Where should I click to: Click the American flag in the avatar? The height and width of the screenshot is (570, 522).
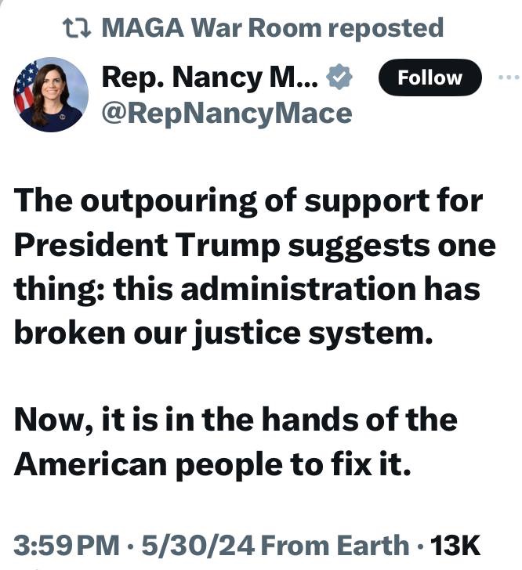[x=26, y=86]
